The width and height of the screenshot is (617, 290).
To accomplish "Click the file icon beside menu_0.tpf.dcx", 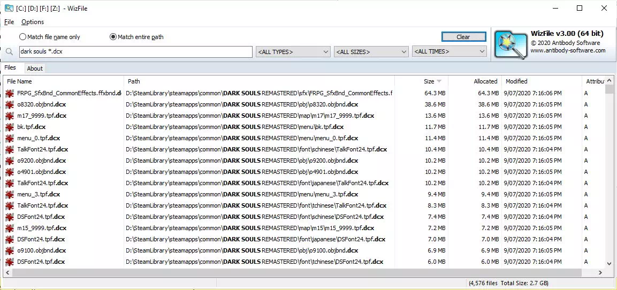I will pos(10,138).
